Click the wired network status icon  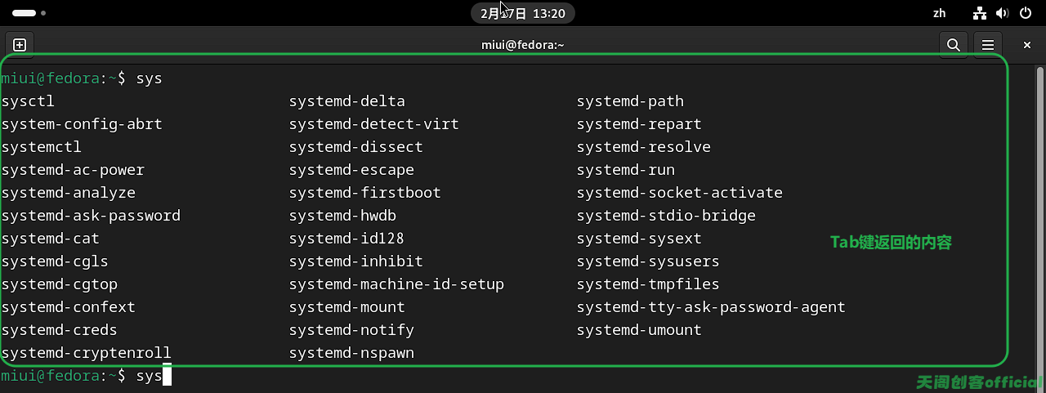(x=981, y=13)
